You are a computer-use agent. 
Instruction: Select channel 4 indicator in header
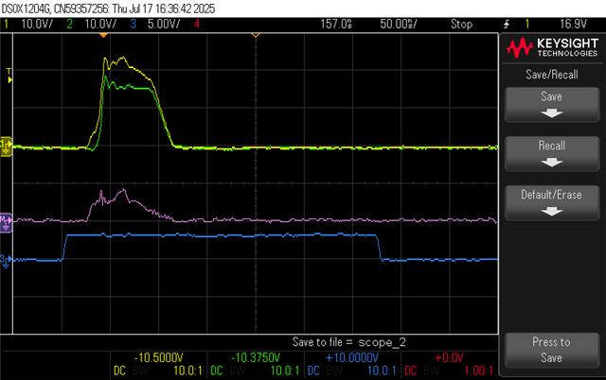click(197, 24)
